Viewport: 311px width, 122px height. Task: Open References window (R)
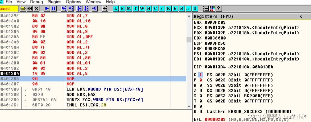[x=182, y=8]
